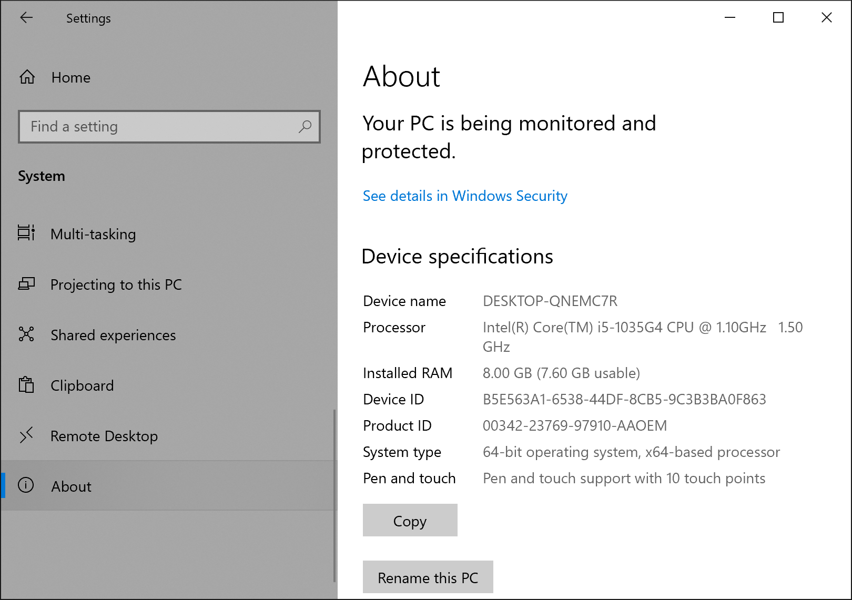Click the Installed RAM label

pos(408,373)
